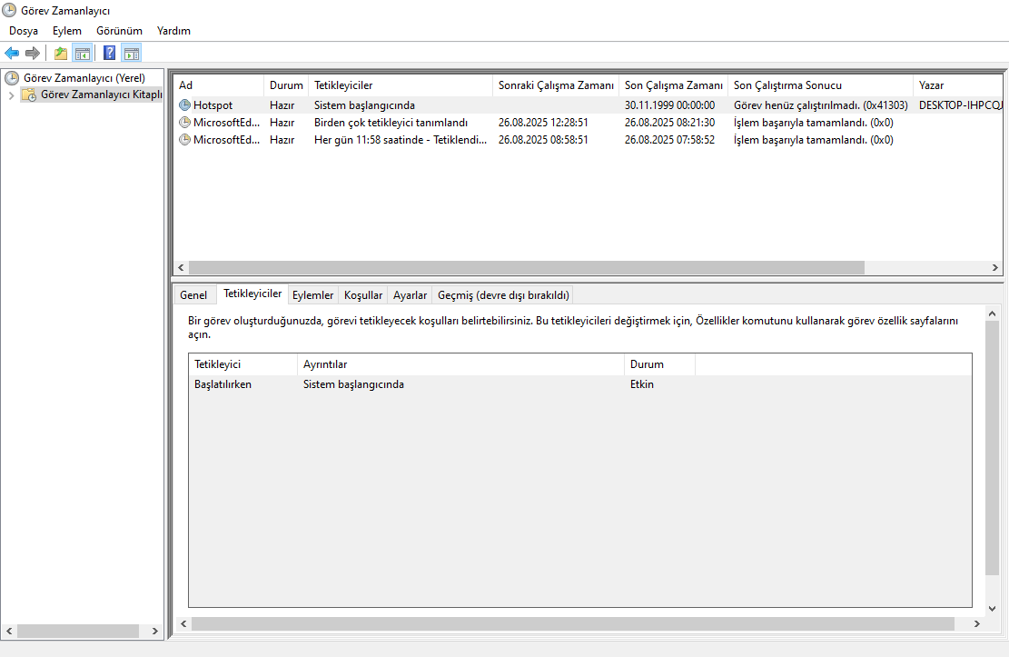Image resolution: width=1009 pixels, height=657 pixels.
Task: Click the 'Görev henüz çalıştırılmadı. (0x41303)' cell
Action: coord(820,105)
